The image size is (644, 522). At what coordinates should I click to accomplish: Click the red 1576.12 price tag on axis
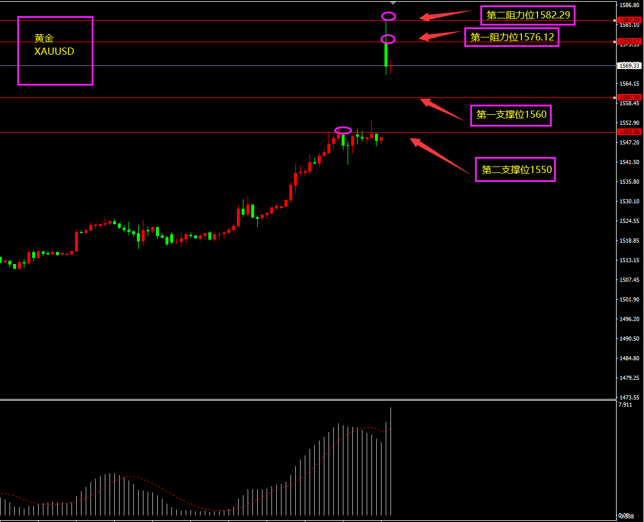(629, 42)
